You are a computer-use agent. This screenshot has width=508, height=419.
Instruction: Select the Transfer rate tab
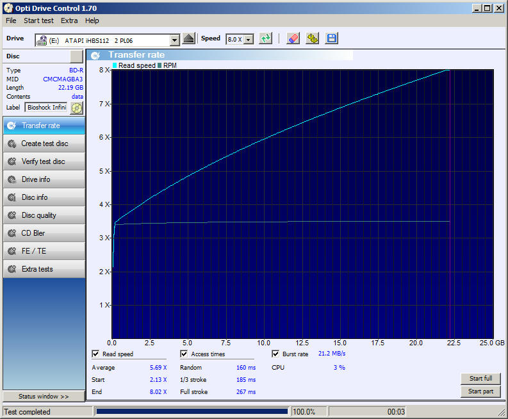pyautogui.click(x=44, y=126)
